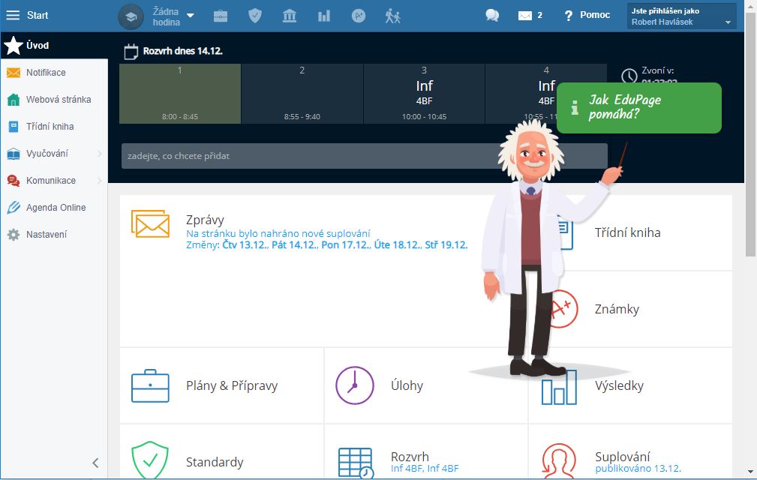Click the bar chart icon in toolbar
757x480 pixels.
click(324, 16)
